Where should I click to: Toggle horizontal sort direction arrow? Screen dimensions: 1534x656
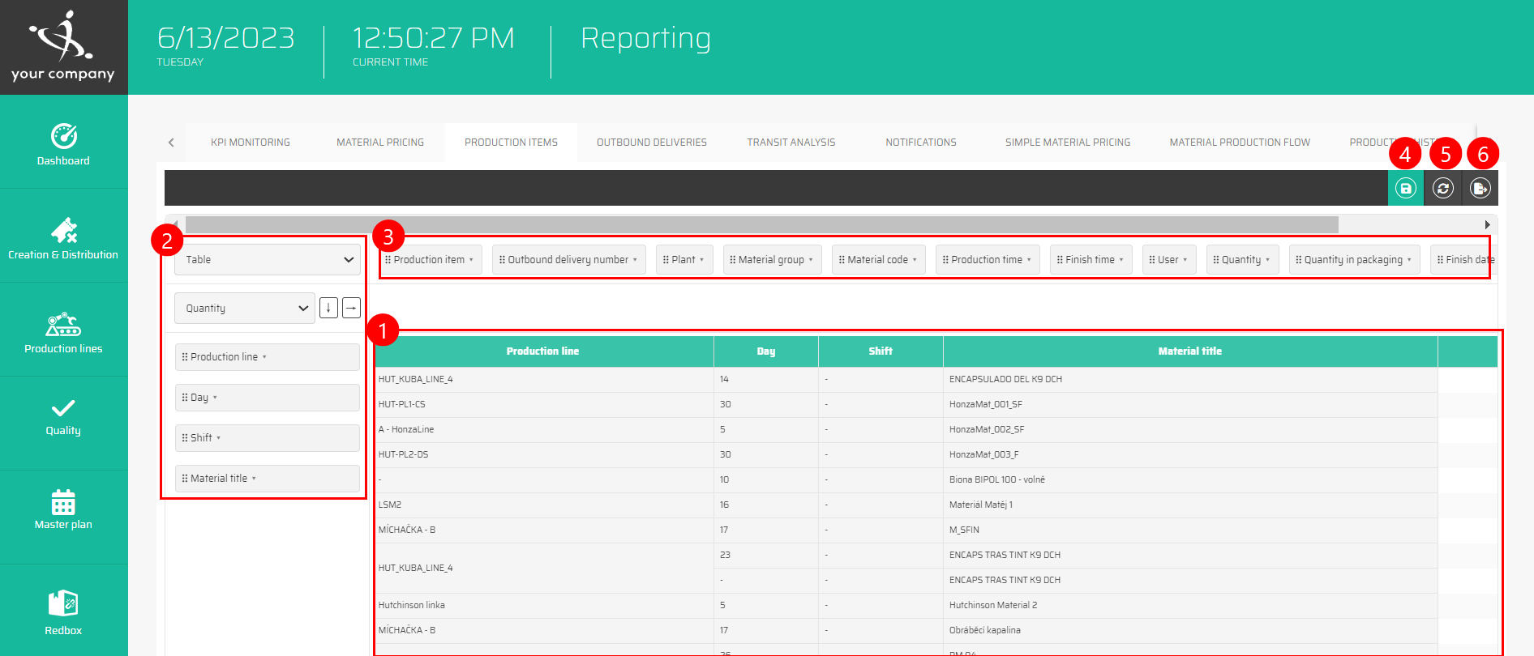pyautogui.click(x=351, y=308)
